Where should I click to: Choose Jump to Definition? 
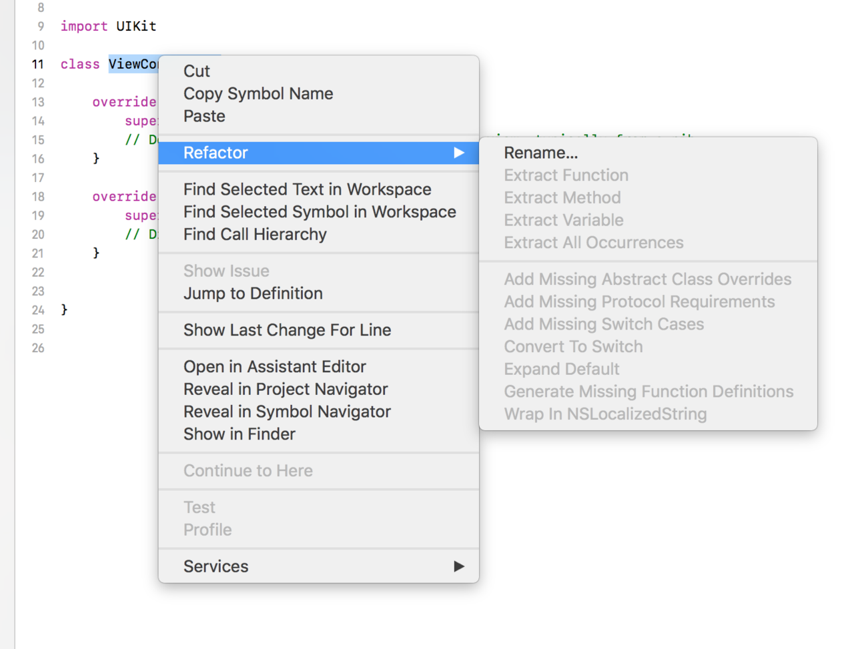253,293
